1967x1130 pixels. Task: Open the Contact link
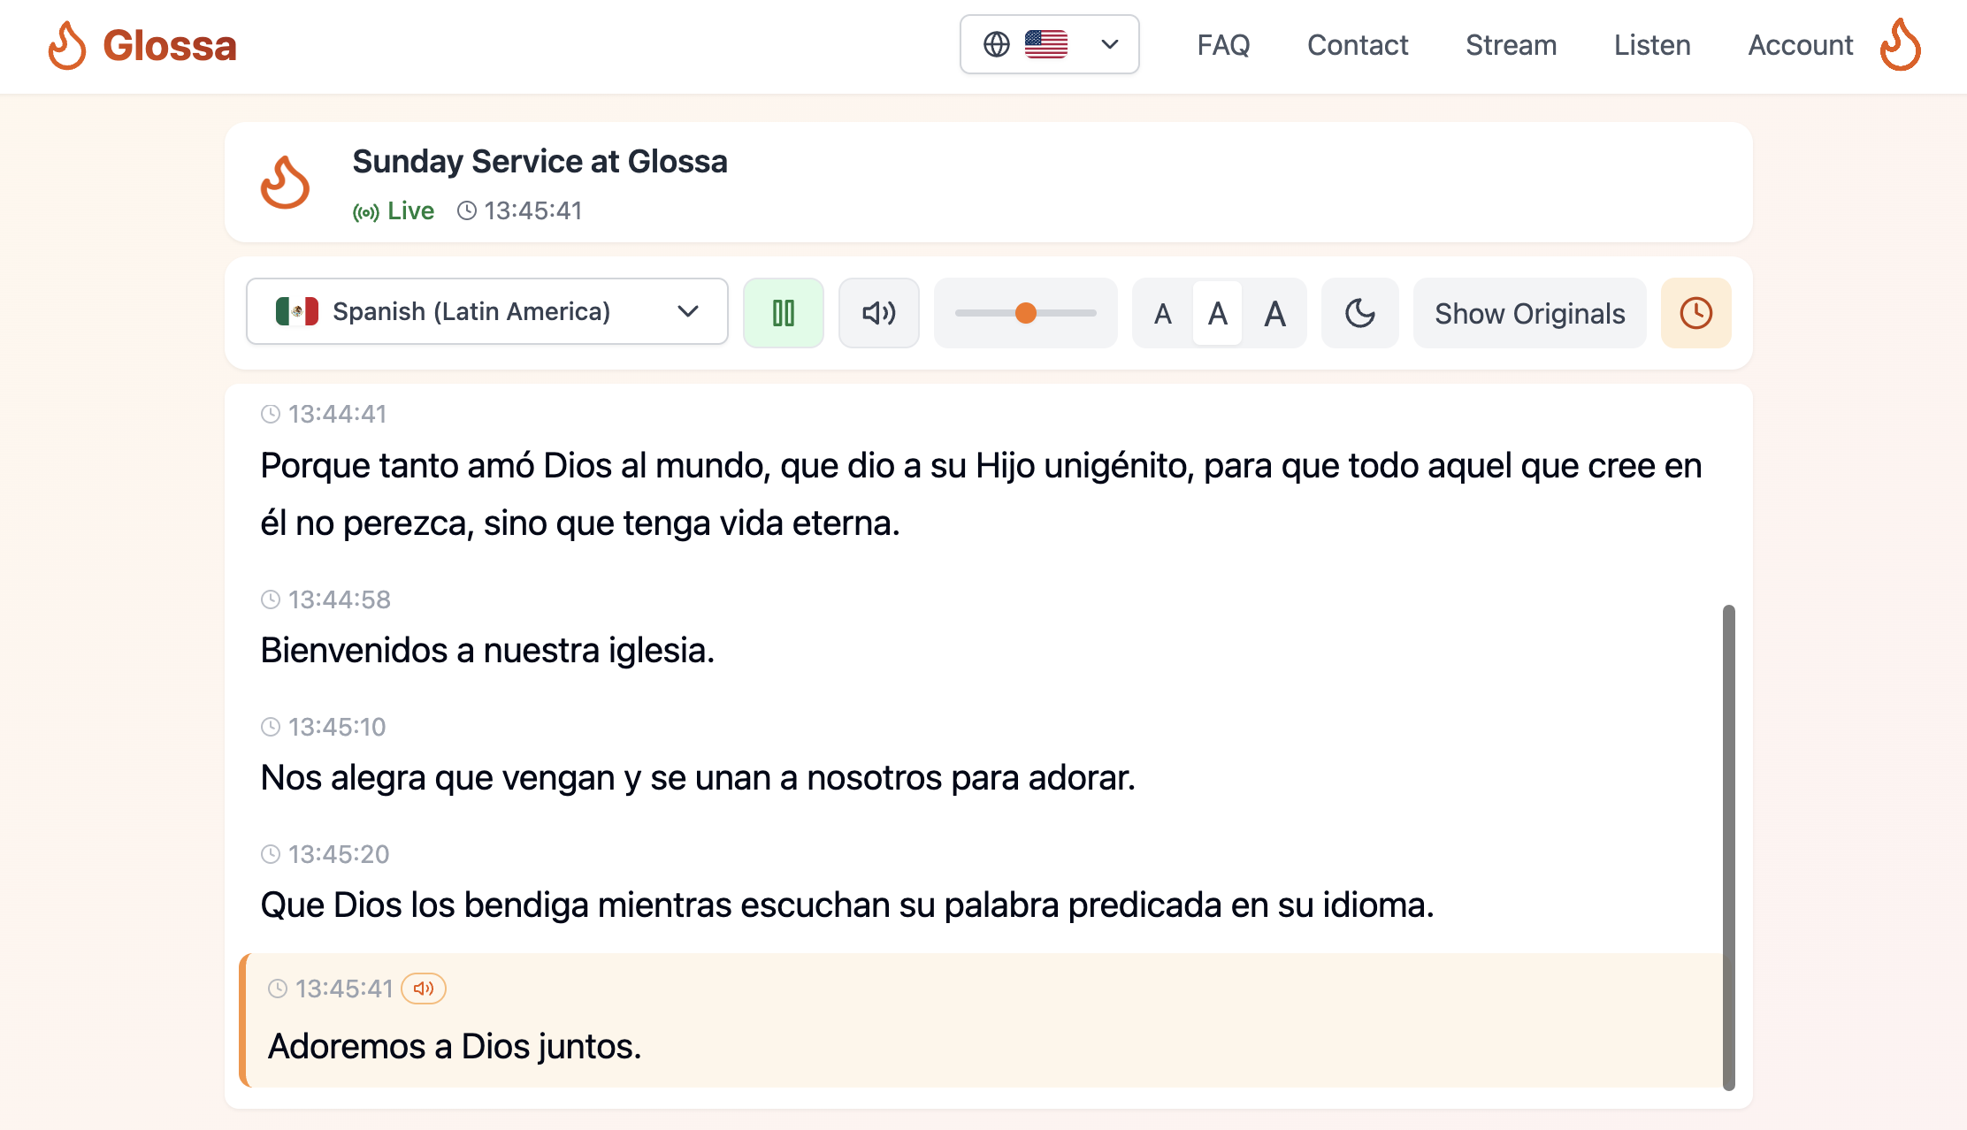[x=1358, y=45]
